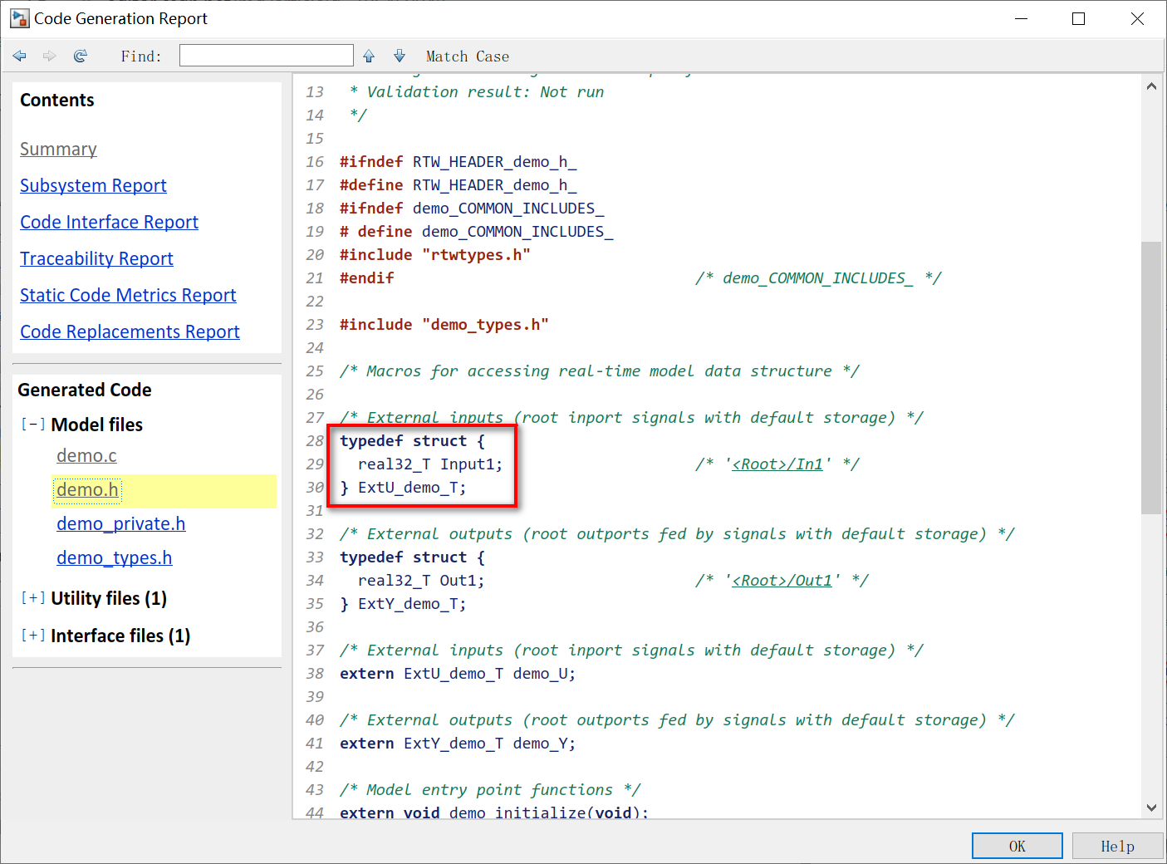Open the demo_types.h file
The image size is (1167, 864).
click(x=114, y=558)
